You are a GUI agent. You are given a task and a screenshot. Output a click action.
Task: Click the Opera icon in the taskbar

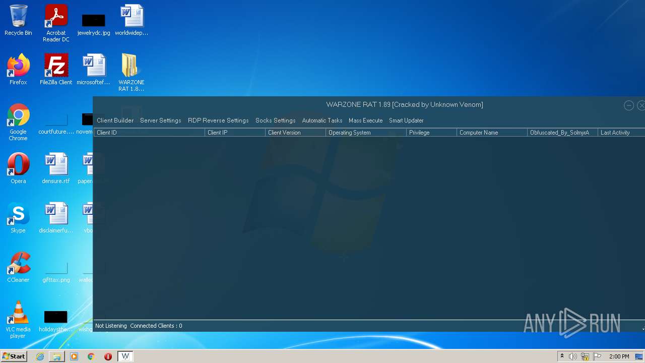pyautogui.click(x=108, y=356)
